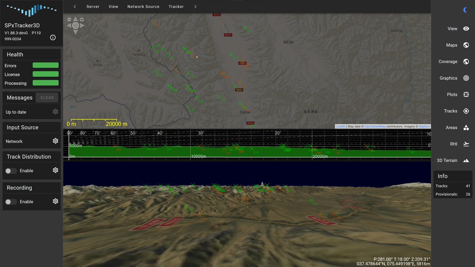Viewport: 475px width, 267px height.
Task: Open the About info icon
Action: [x=53, y=38]
